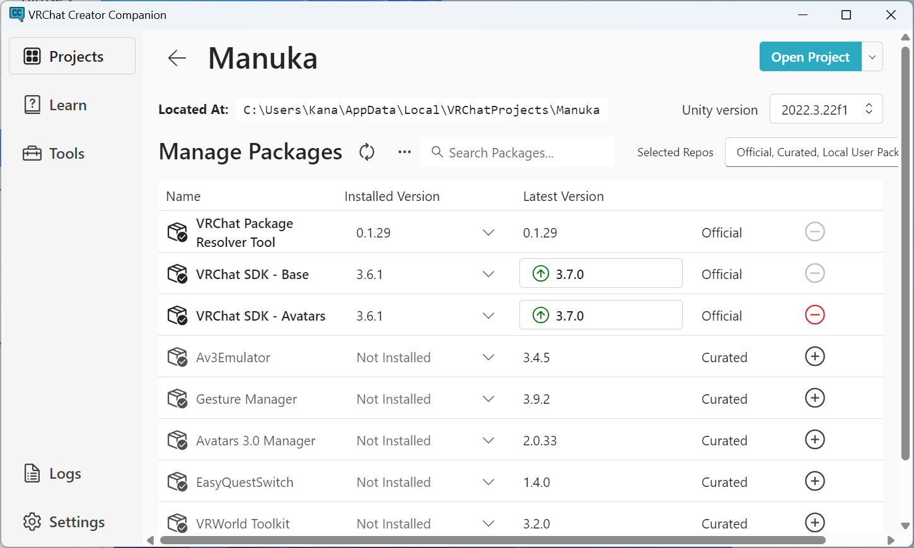Expand version dropdown for Package Resolver Tool
The height and width of the screenshot is (548, 914).
coord(489,232)
